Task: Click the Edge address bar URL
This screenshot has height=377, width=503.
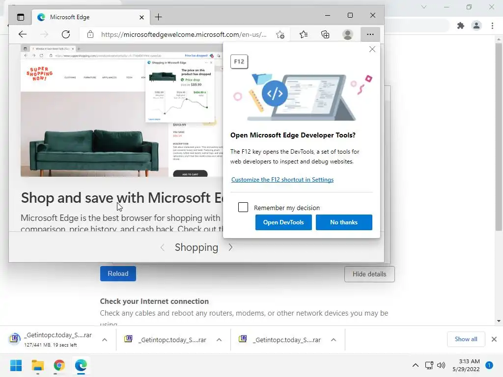Action: (x=184, y=34)
